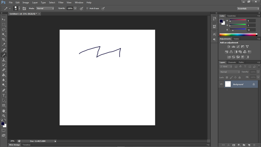Select the Eraser tool
Viewport: 261px width, 147px height.
(x=4, y=70)
